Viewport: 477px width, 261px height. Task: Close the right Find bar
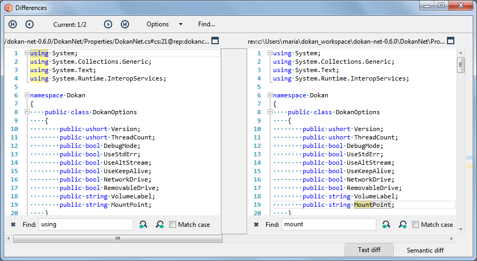coord(256,225)
